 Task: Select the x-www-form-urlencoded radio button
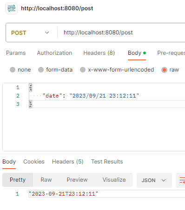(83, 70)
